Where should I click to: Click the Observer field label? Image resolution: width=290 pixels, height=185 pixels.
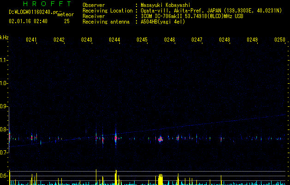point(94,5)
